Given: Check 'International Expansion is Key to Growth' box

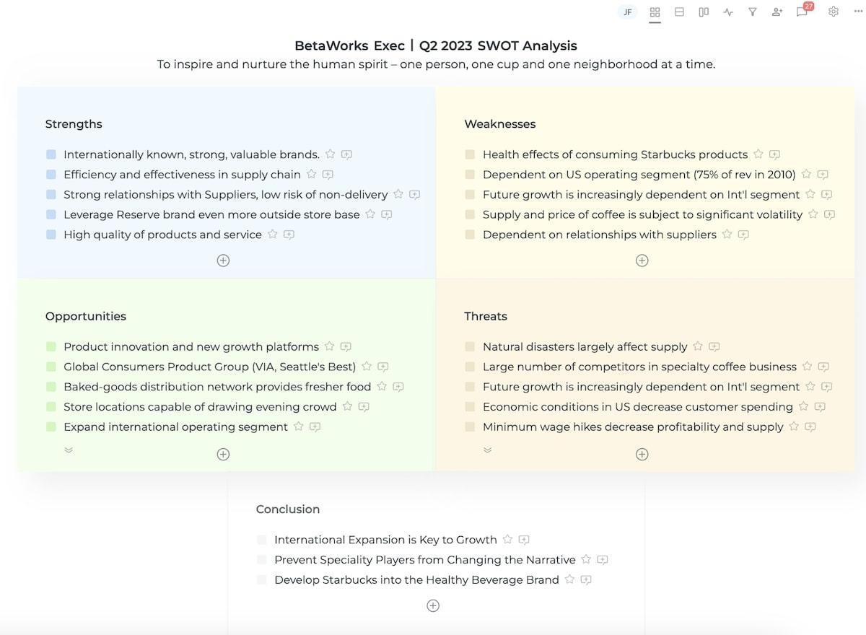Looking at the screenshot, I should pos(262,540).
